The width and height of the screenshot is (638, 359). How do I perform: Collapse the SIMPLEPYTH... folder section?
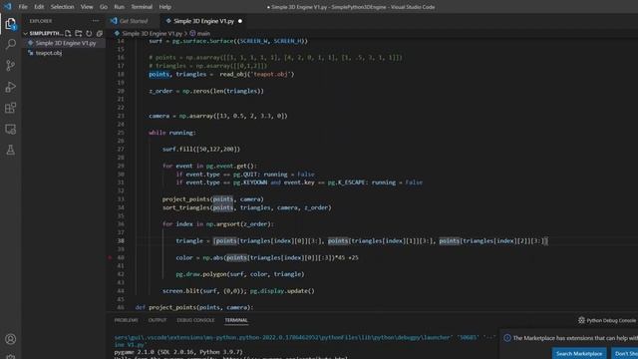click(x=43, y=33)
